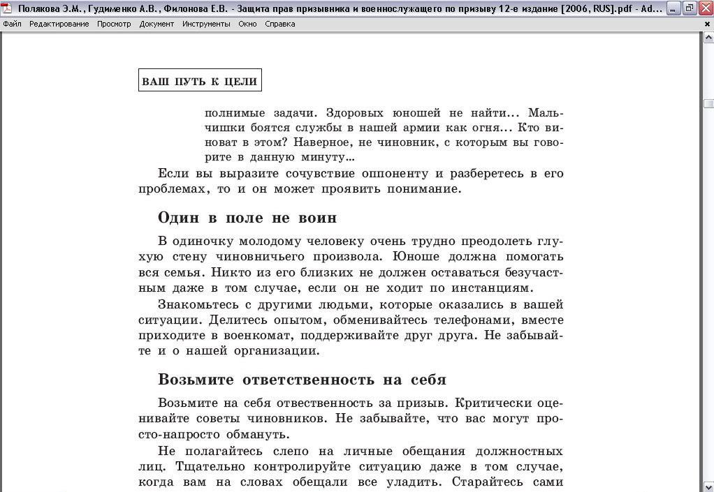The height and width of the screenshot is (492, 714).
Task: Click the line "те и о нашей организации."
Action: (229, 350)
